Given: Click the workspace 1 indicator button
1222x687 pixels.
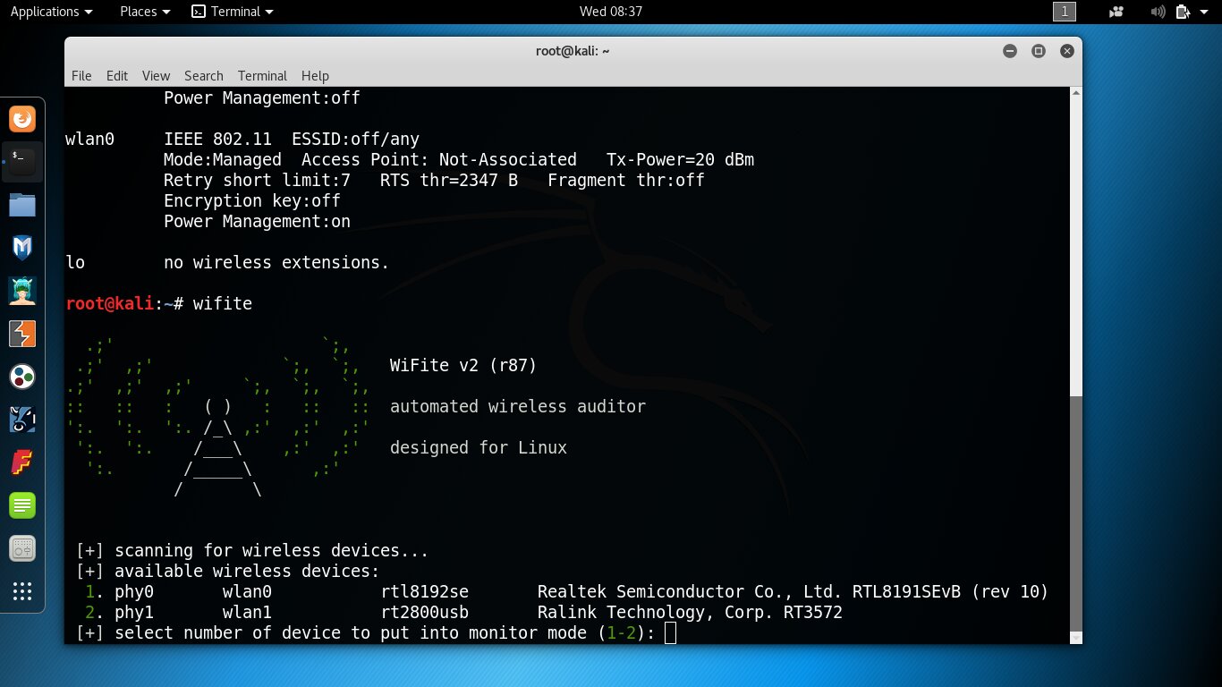Looking at the screenshot, I should pyautogui.click(x=1065, y=12).
